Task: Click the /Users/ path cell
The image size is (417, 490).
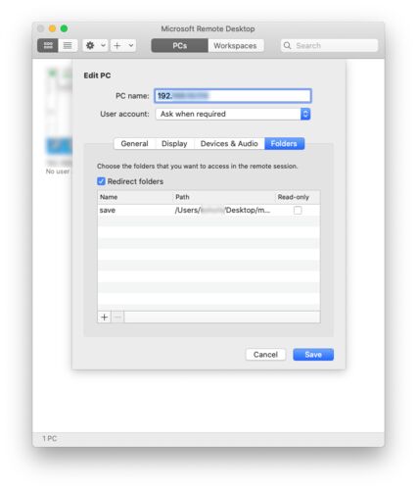Action: point(223,210)
